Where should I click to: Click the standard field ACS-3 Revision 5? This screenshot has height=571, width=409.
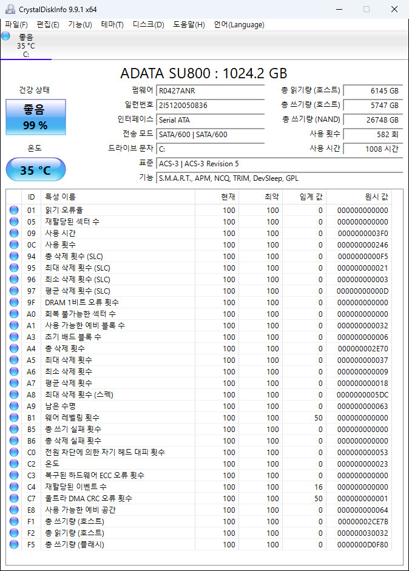coord(279,164)
